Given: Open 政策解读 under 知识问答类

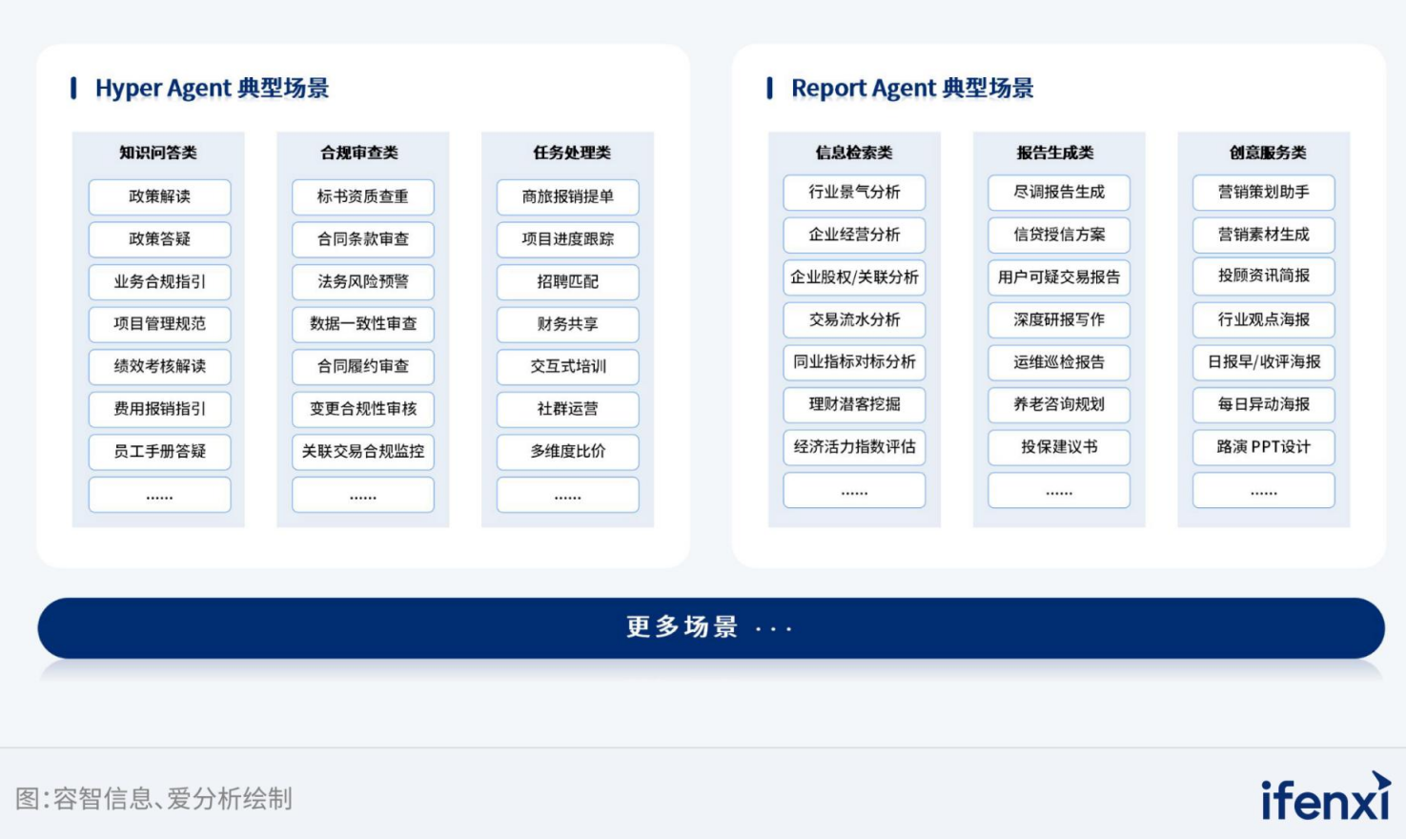Looking at the screenshot, I should [158, 197].
